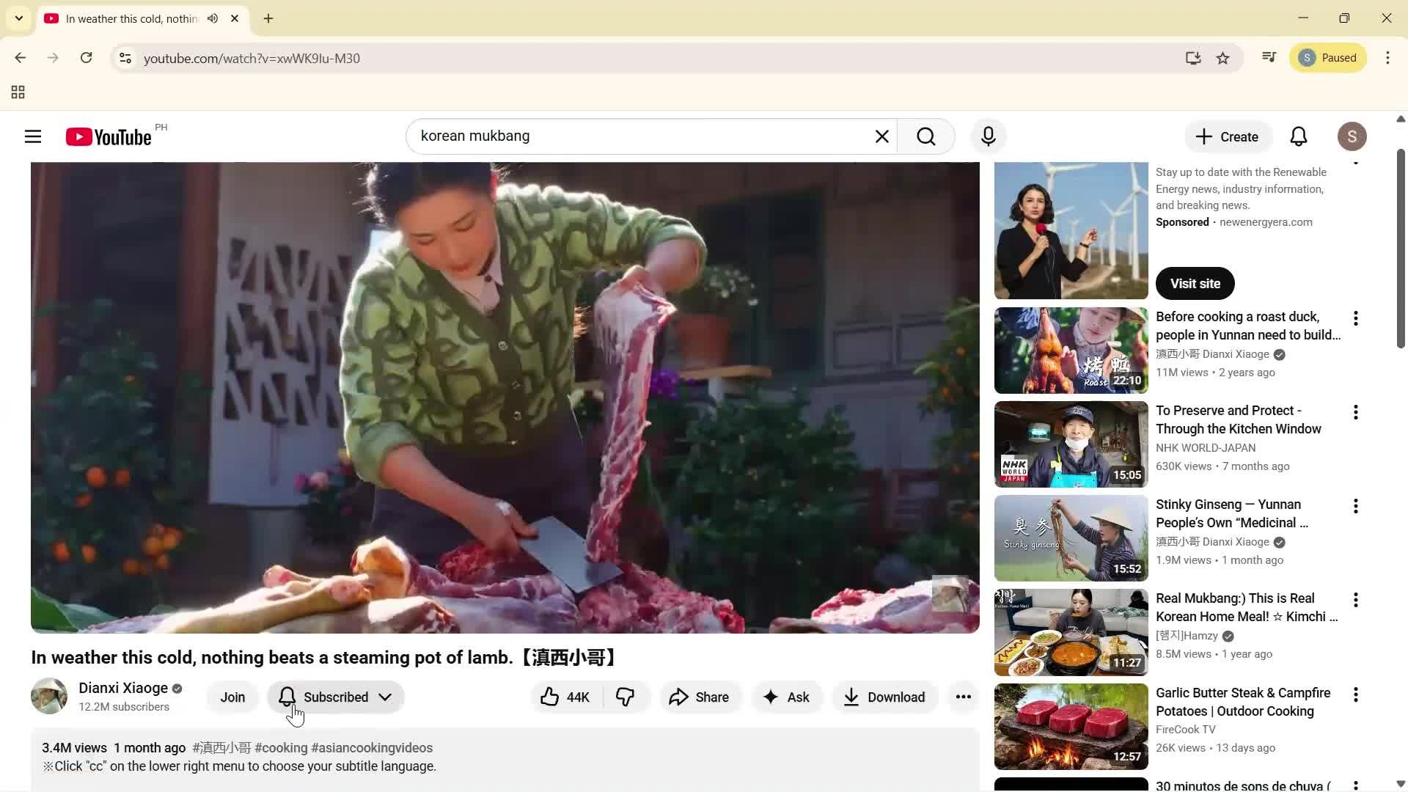Download the lamb cooking video
Viewport: 1408px width, 792px height.
pyautogui.click(x=884, y=697)
